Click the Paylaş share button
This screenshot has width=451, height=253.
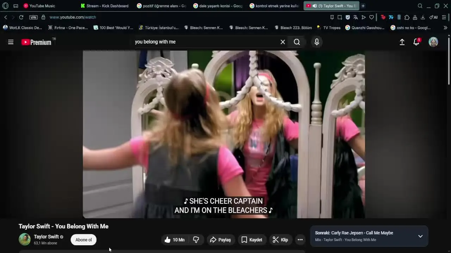(x=221, y=240)
